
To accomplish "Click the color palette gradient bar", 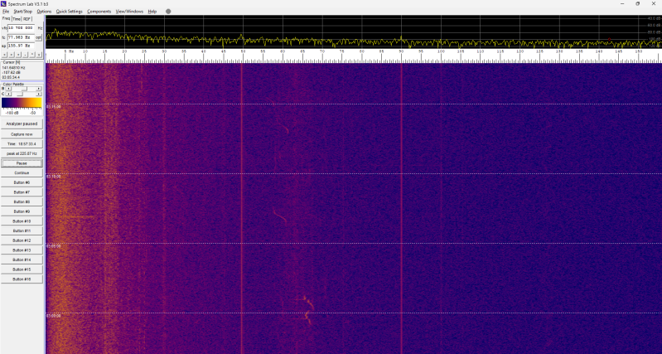I will (22, 103).
